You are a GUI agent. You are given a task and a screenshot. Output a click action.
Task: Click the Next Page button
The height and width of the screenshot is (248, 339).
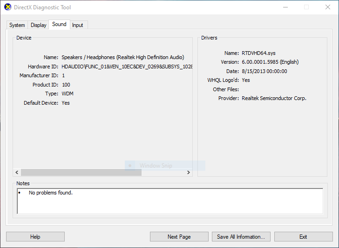[x=179, y=237]
